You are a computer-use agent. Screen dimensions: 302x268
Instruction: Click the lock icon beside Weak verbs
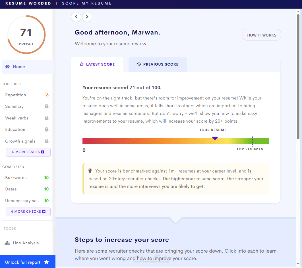pos(46,118)
